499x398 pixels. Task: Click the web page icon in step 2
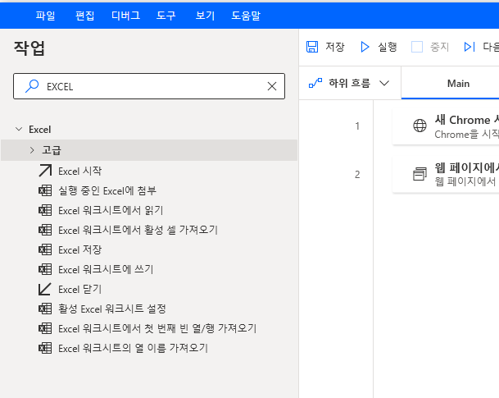click(x=420, y=174)
